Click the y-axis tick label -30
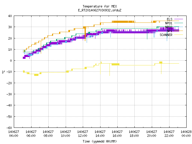Image resolution: width=192 pixels, height=144 pixels. 9,94
